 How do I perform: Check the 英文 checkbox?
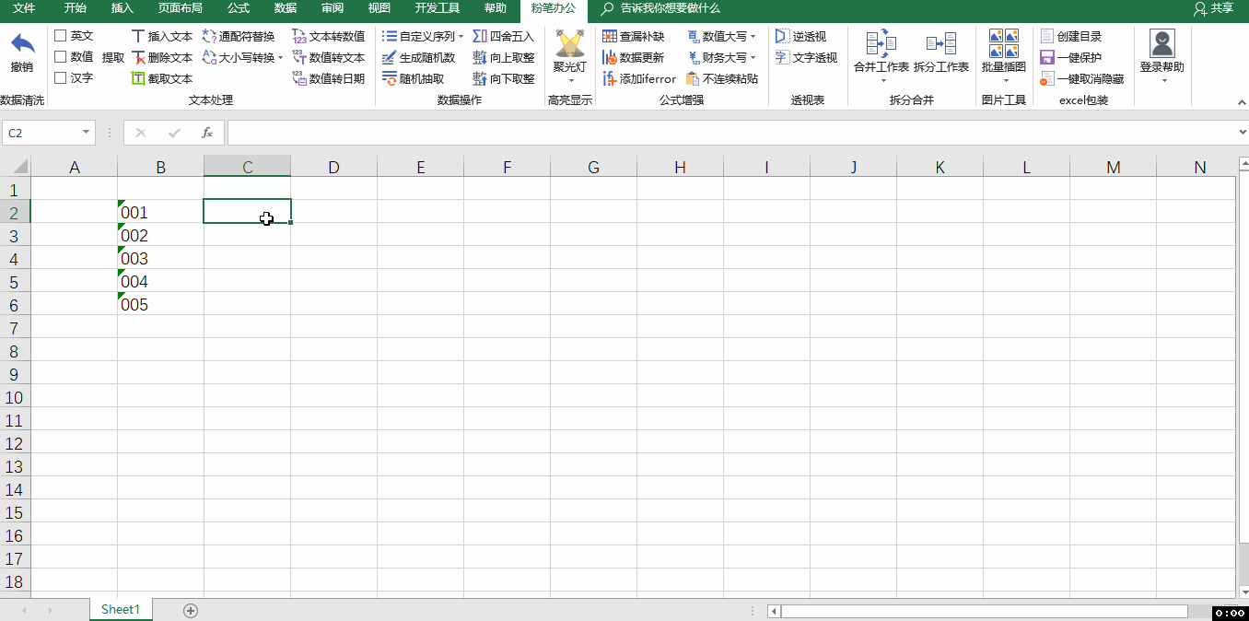(60, 36)
